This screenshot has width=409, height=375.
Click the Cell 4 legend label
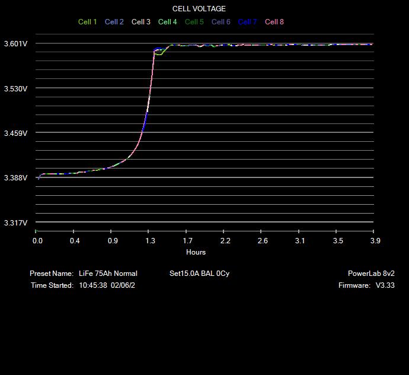pyautogui.click(x=168, y=22)
